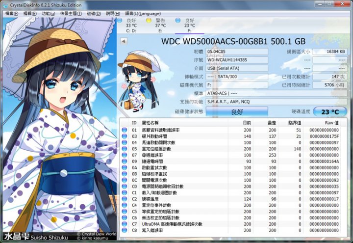Open the 功能(u) menu
The image size is (353, 243).
[49, 14]
